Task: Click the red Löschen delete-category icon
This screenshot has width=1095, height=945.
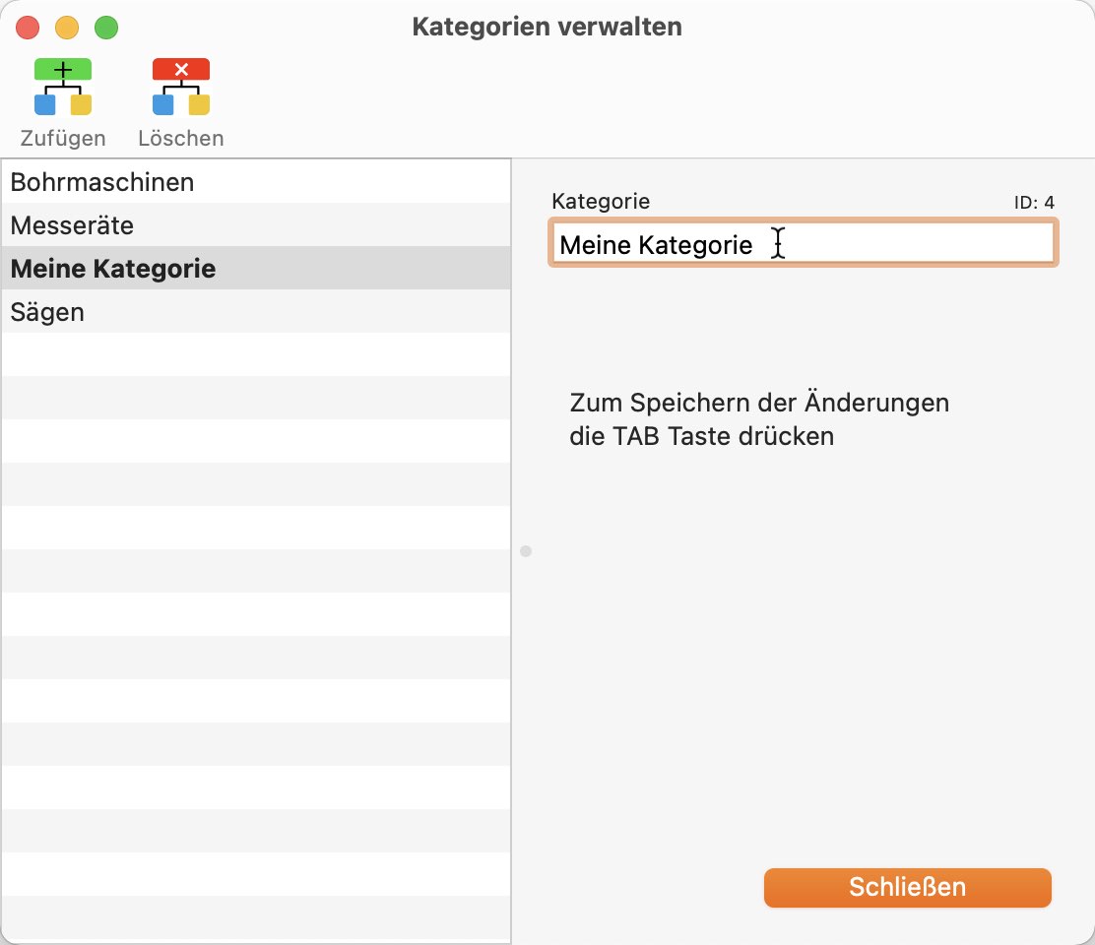Action: [x=181, y=87]
